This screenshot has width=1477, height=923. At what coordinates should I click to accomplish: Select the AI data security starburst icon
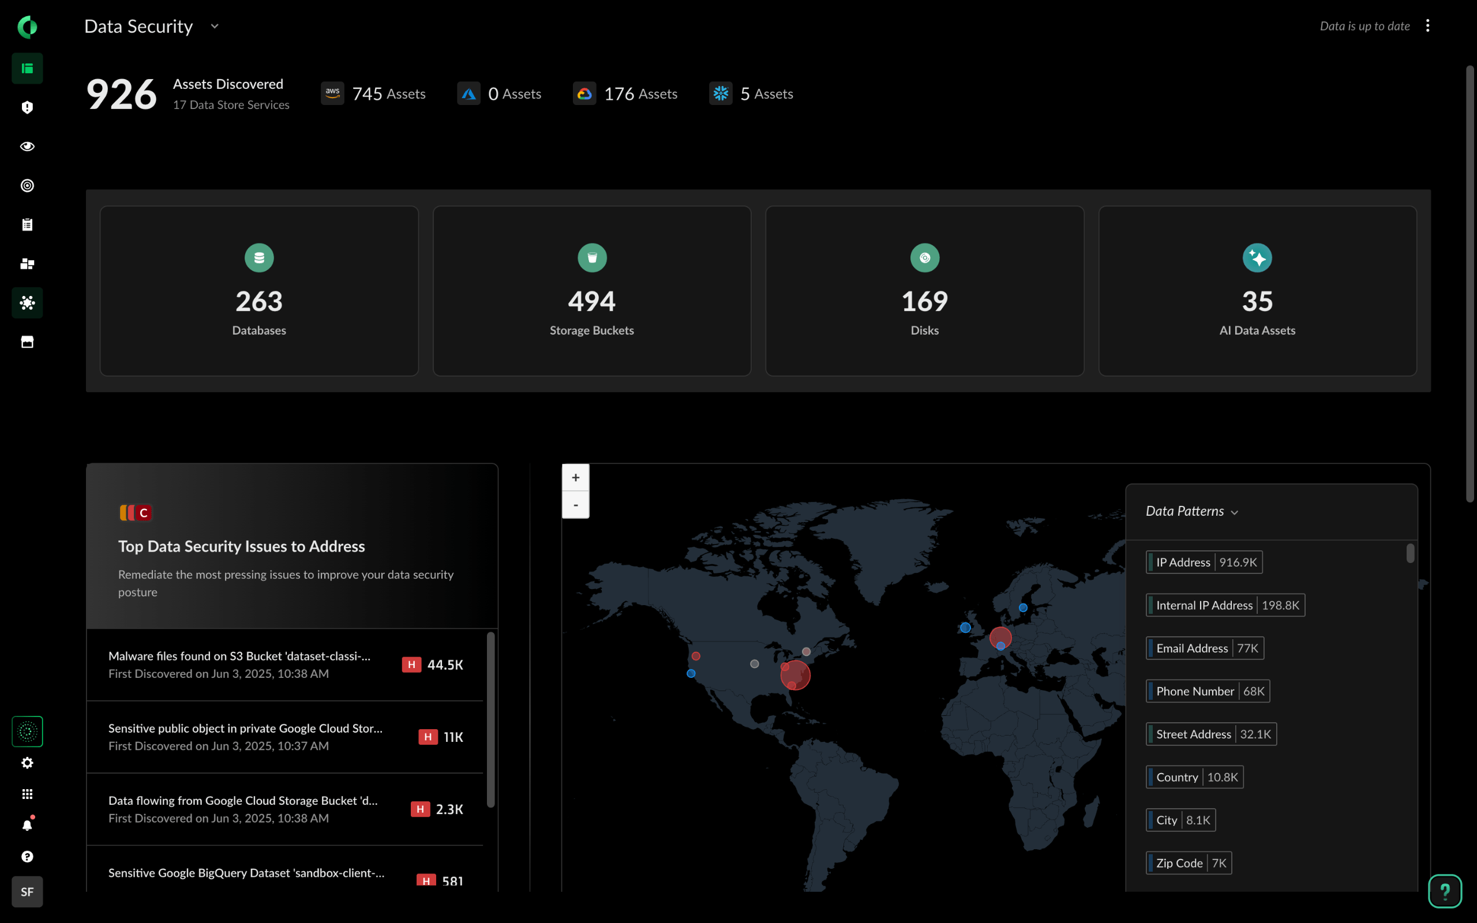pos(27,302)
